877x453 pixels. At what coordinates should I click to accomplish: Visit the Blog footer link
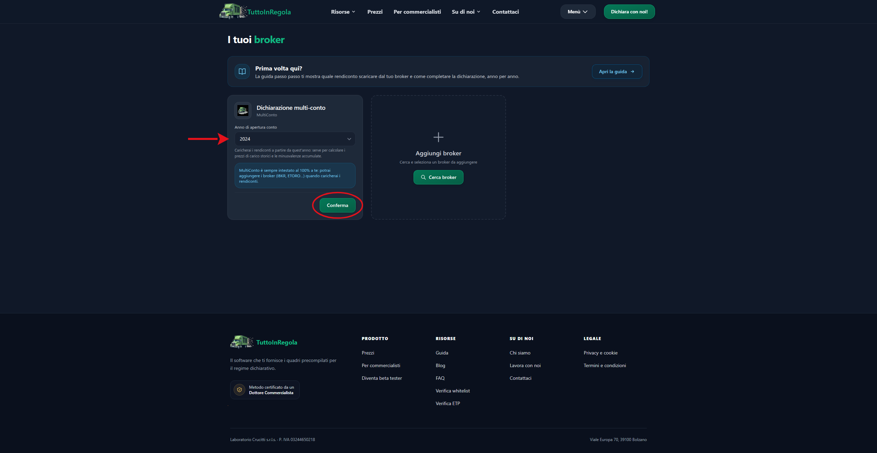[x=440, y=365]
